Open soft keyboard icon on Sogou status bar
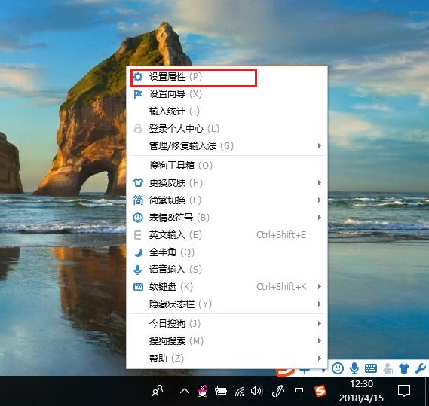 [371, 368]
